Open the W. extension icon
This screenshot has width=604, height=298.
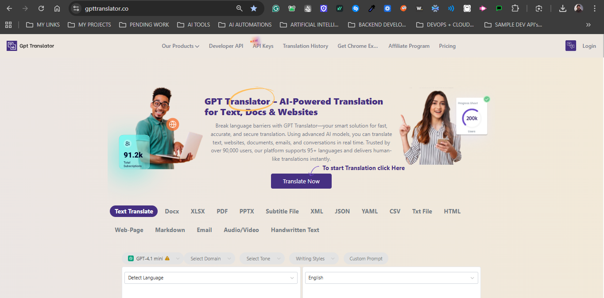click(419, 8)
